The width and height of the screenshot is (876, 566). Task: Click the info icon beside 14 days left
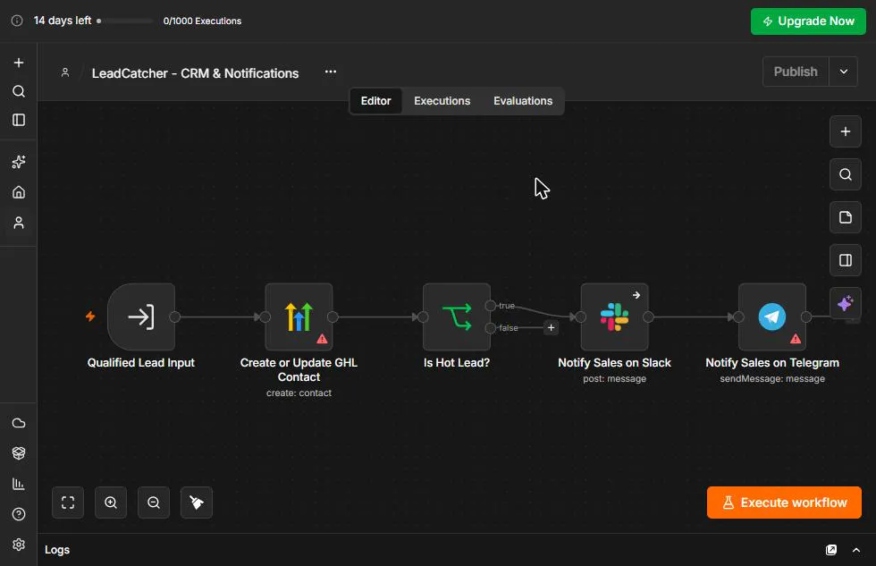point(17,21)
